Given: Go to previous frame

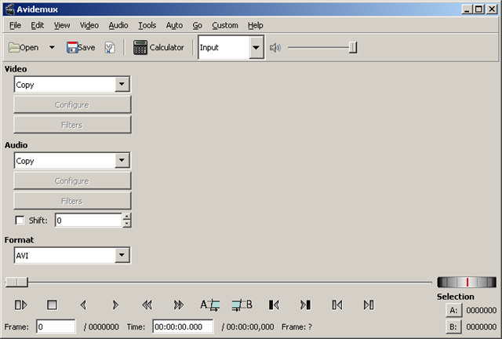Looking at the screenshot, I should click(x=83, y=304).
